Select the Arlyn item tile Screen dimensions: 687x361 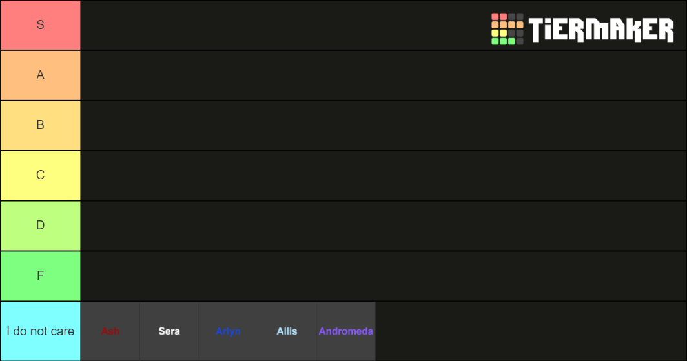(x=228, y=331)
